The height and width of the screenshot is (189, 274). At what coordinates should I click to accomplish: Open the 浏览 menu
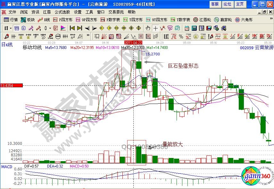24,12
